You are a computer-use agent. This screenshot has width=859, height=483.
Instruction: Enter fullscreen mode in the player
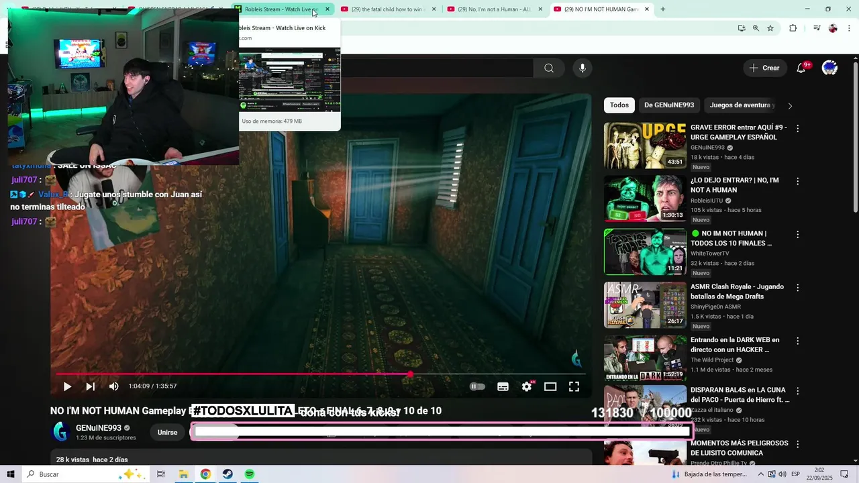[574, 386]
